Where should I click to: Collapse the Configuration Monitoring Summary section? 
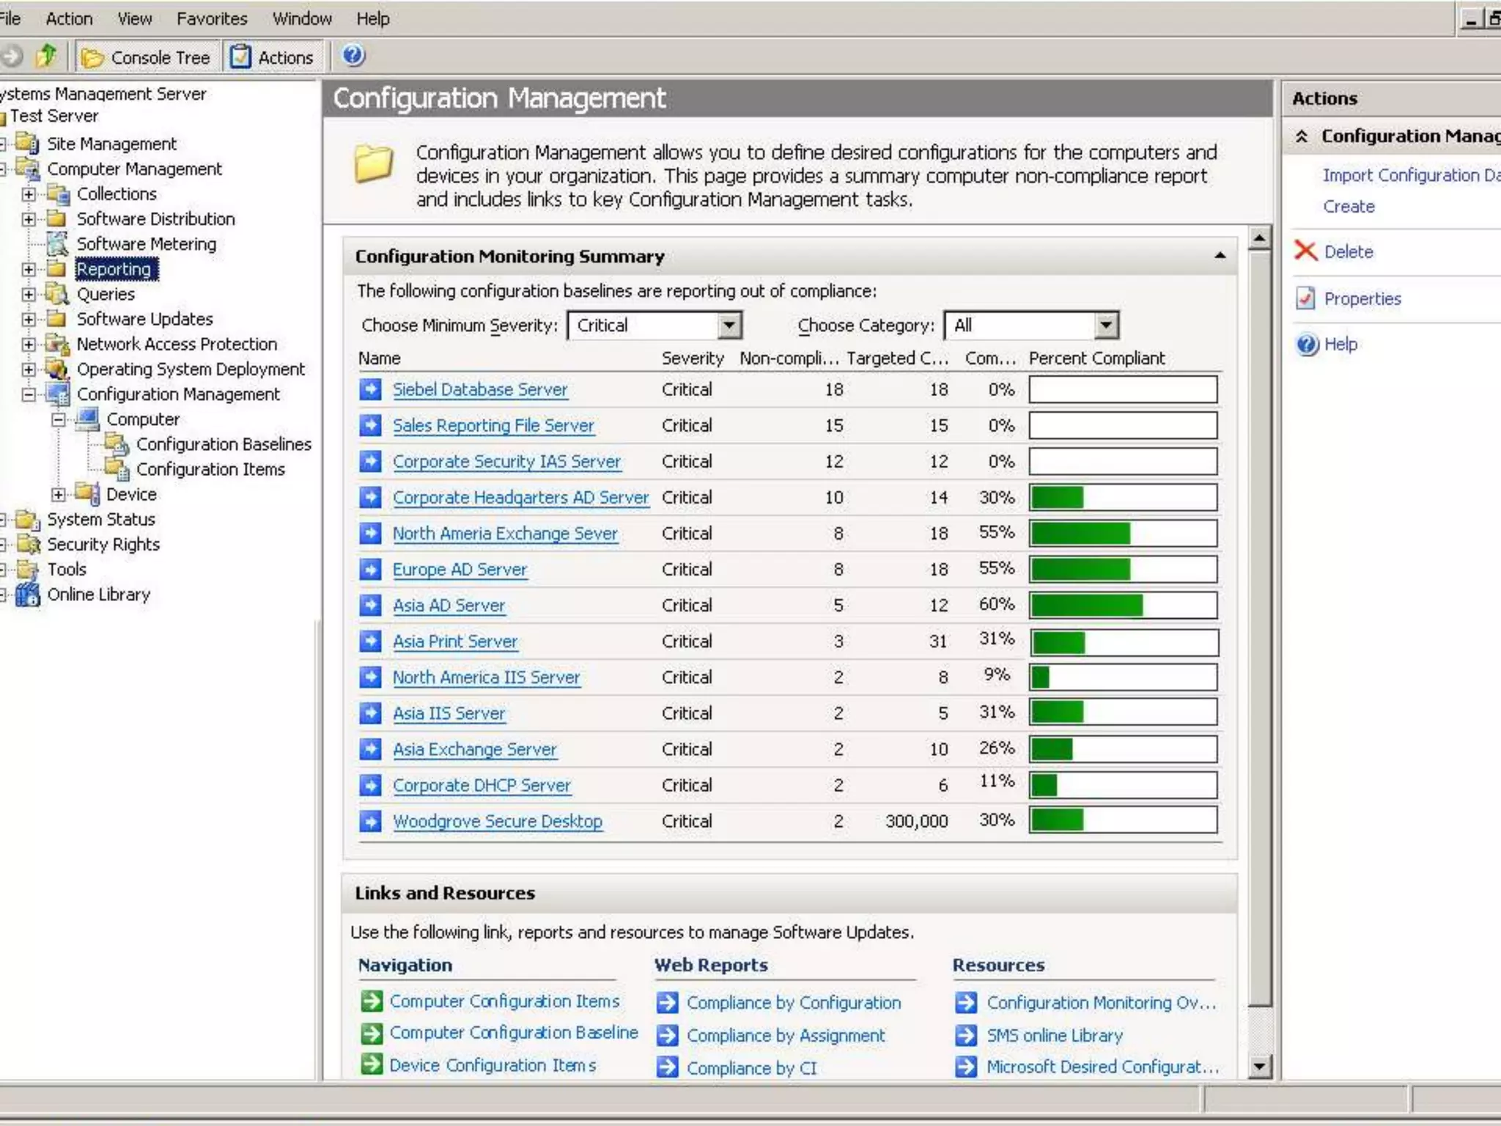[1220, 256]
